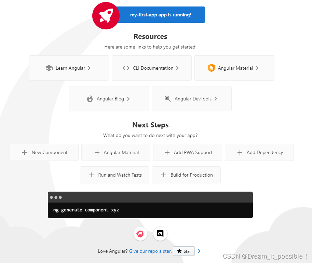Select the blue chevron next to the Star button
Screen dimensions: 312x263
[199, 251]
